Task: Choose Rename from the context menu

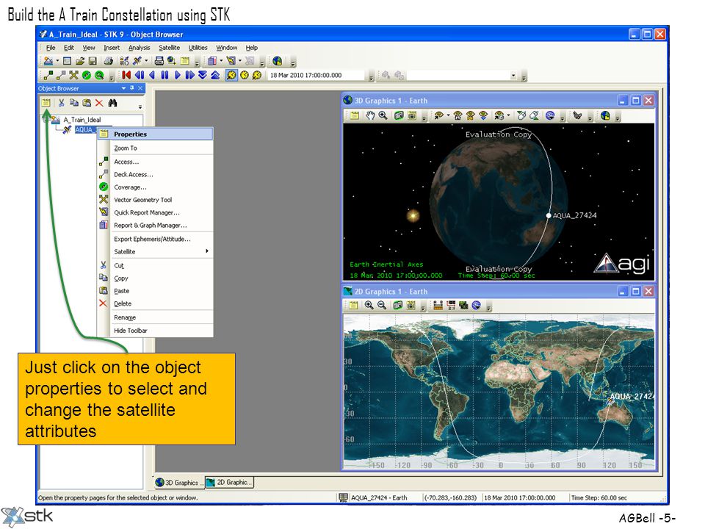Action: tap(156, 317)
